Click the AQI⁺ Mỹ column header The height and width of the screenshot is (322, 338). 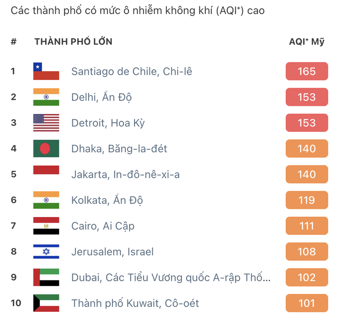(x=307, y=41)
